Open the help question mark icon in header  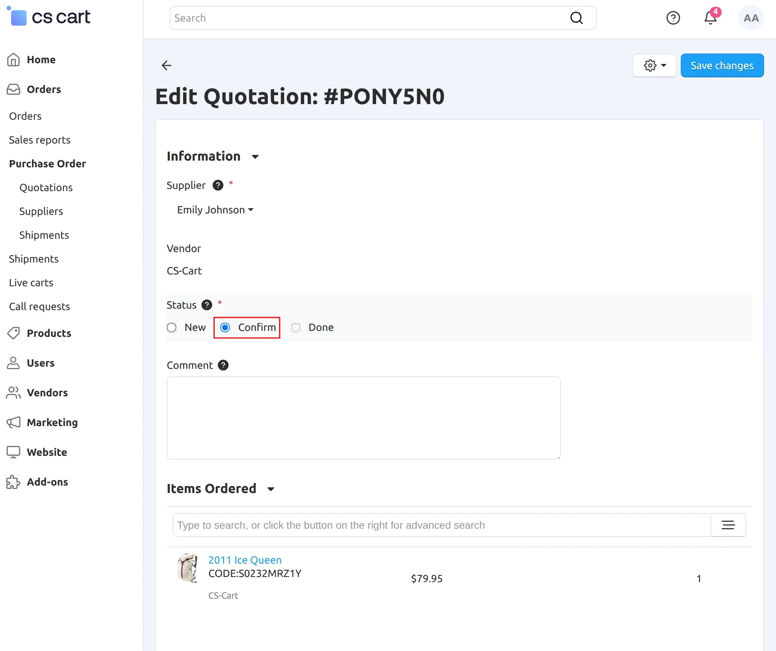point(673,18)
